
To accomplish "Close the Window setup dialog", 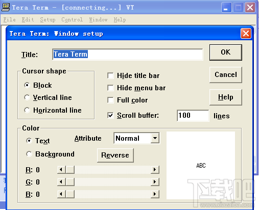I will coord(246,34).
